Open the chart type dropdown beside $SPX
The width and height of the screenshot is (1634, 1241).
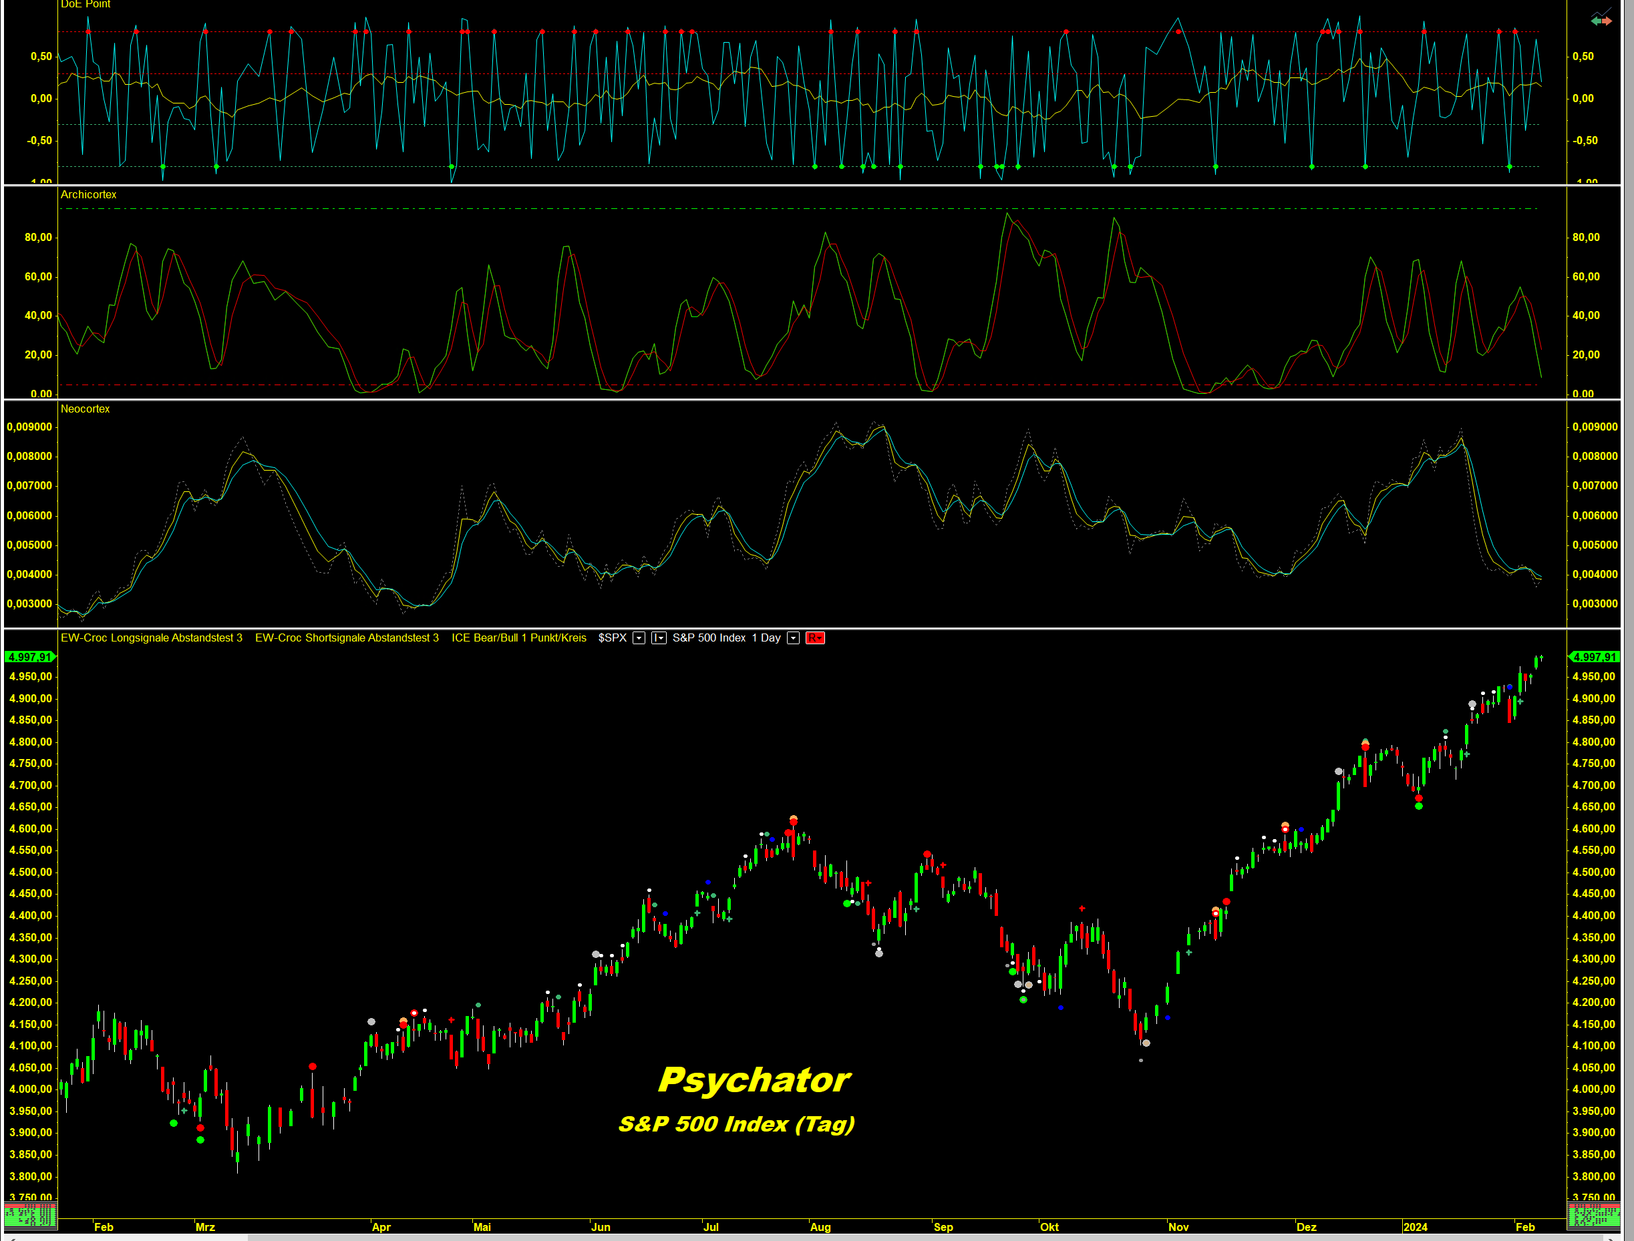[659, 638]
